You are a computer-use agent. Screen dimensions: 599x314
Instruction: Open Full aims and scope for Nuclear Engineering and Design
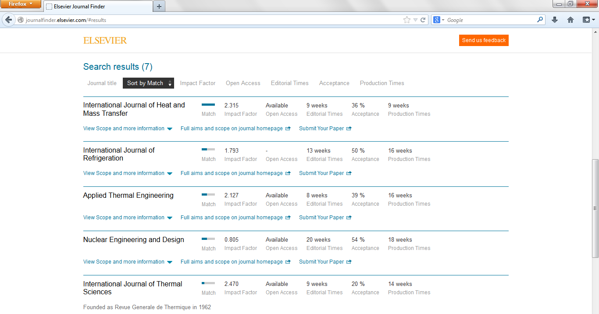(232, 262)
